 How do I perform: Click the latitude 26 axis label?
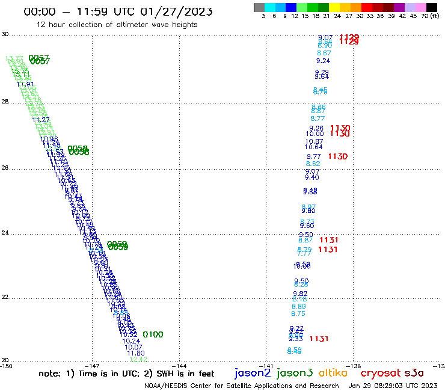[5, 168]
